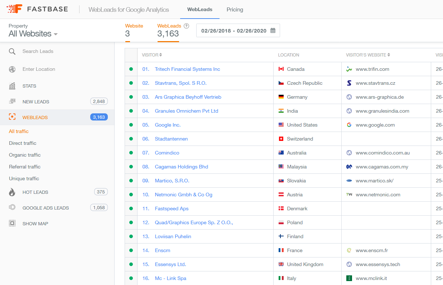Click the 2,848 New Leads badge

(x=99, y=102)
